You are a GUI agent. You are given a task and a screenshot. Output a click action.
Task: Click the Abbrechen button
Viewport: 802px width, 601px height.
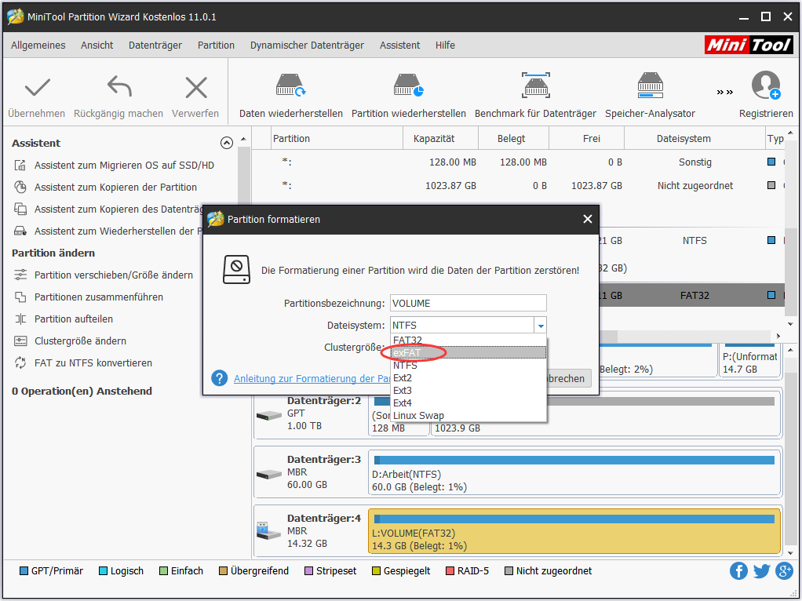(x=567, y=378)
